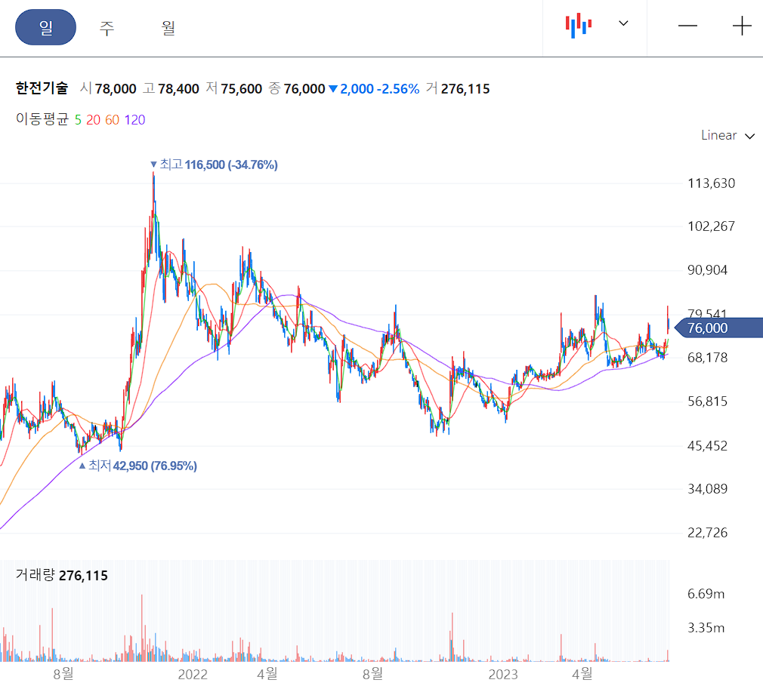Click the 2022 label on the time axis
The height and width of the screenshot is (689, 763).
tap(193, 675)
